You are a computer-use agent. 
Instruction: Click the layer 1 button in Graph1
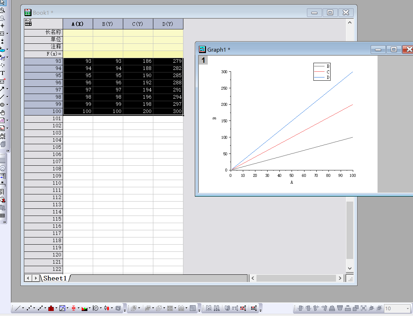pyautogui.click(x=203, y=60)
